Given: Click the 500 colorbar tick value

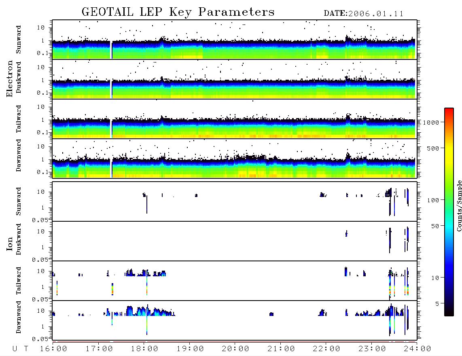Looking at the screenshot, I should coord(433,148).
